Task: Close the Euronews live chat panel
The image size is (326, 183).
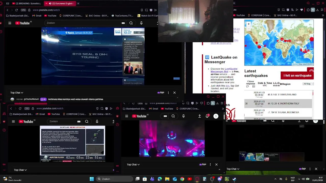Action: click(x=174, y=93)
